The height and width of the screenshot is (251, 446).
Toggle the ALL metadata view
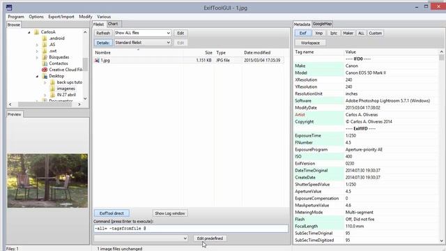coord(361,33)
